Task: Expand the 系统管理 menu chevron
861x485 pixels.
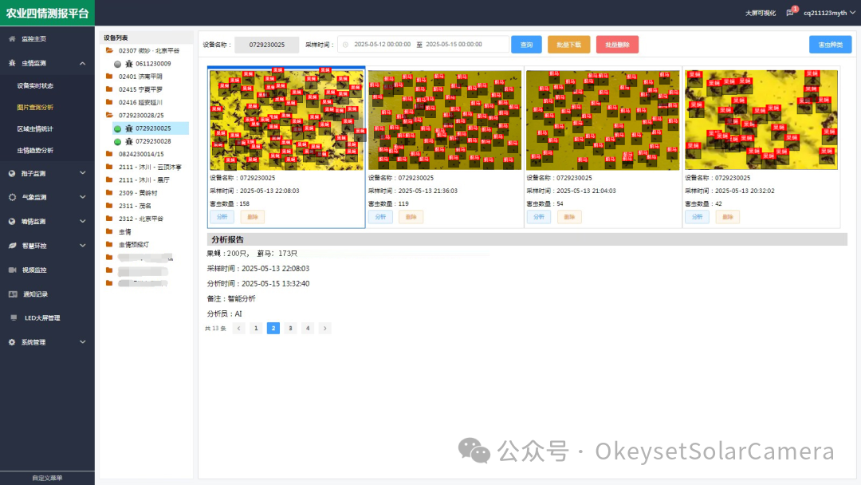Action: (x=82, y=342)
